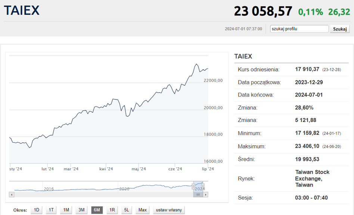
Task: Click the 'Minimum:' label
Action: [249, 133]
